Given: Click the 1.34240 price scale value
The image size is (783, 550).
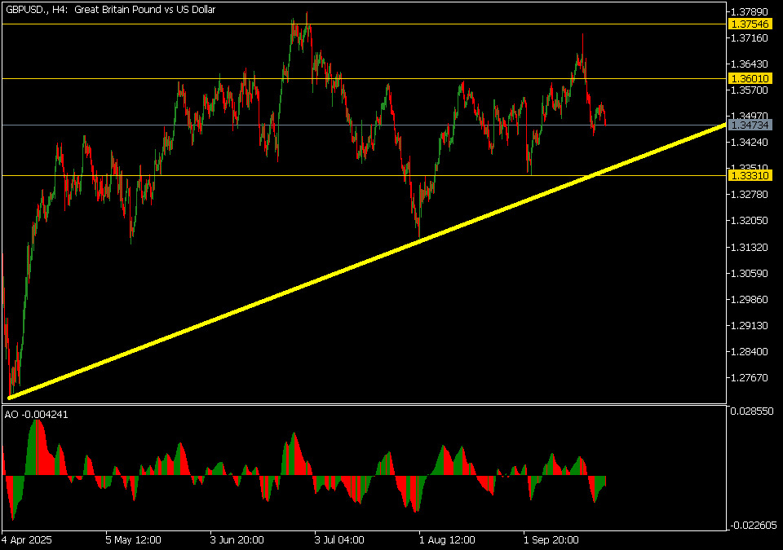Looking at the screenshot, I should [x=749, y=143].
